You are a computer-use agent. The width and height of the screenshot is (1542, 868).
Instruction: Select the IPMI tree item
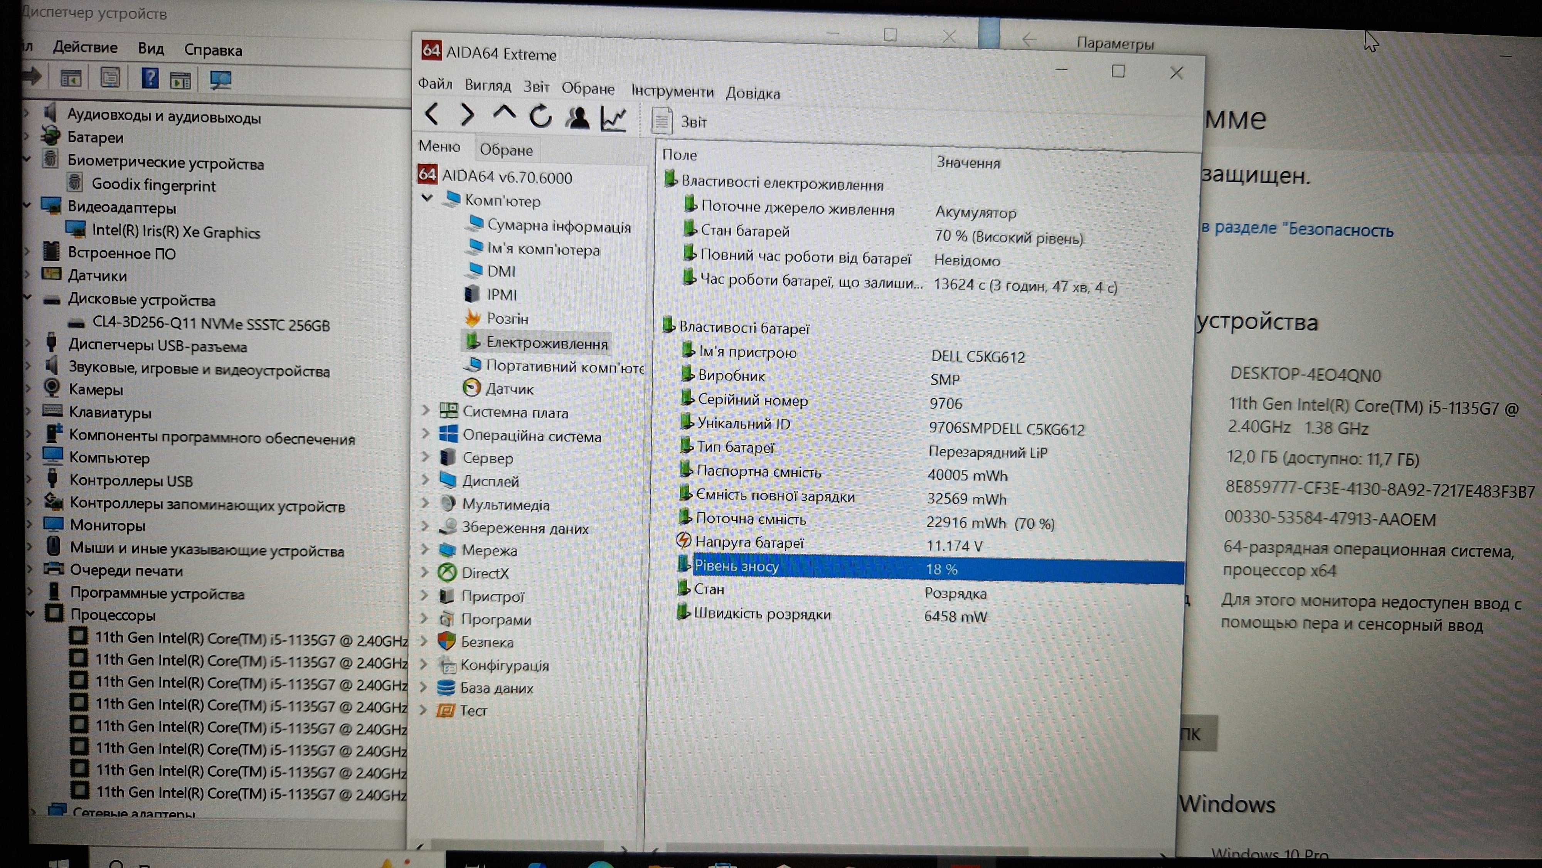(x=502, y=294)
